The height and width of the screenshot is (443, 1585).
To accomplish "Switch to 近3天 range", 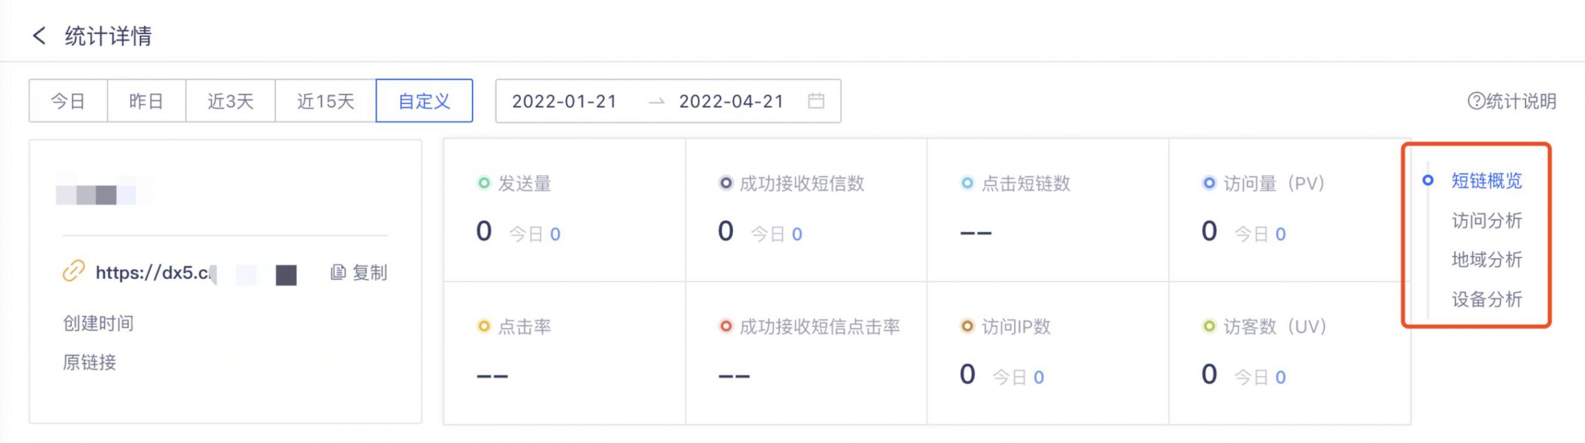I will click(x=230, y=101).
